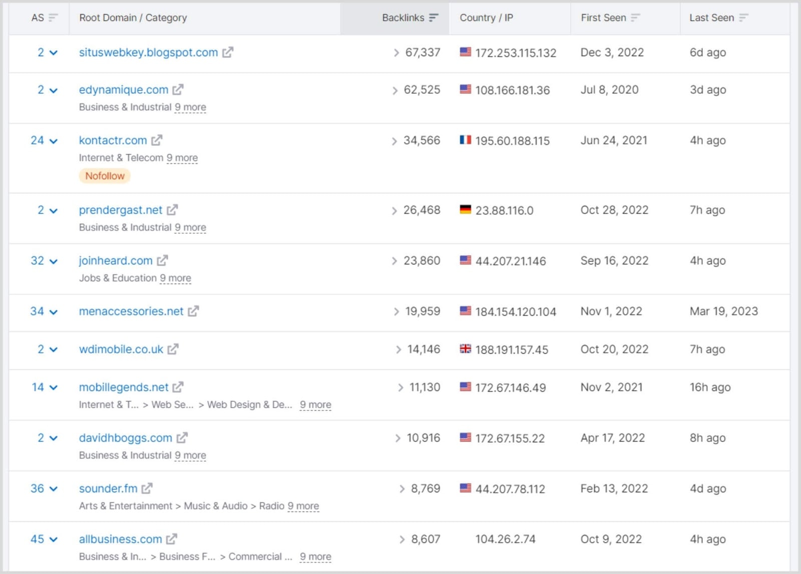The image size is (801, 574).
Task: Click the 9 more categories link under sounder.fm
Action: (x=303, y=506)
